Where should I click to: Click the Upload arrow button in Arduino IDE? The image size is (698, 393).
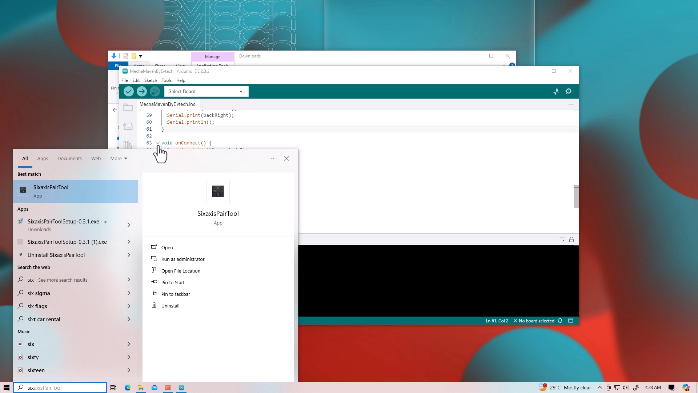[142, 91]
